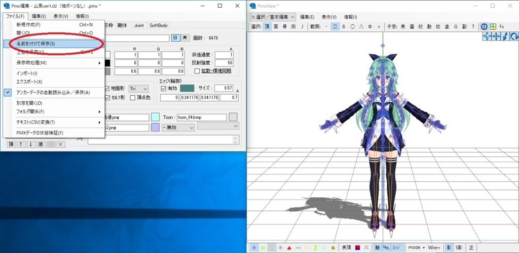Click the rotate-view arrow icon at top right
This screenshot has width=519, height=253.
[514, 36]
